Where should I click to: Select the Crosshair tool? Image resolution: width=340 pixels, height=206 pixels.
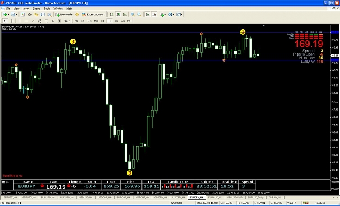(x=12, y=21)
